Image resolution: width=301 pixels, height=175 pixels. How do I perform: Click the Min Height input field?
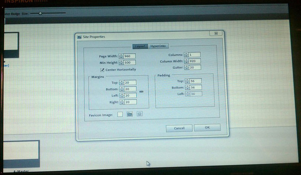[x=130, y=62]
